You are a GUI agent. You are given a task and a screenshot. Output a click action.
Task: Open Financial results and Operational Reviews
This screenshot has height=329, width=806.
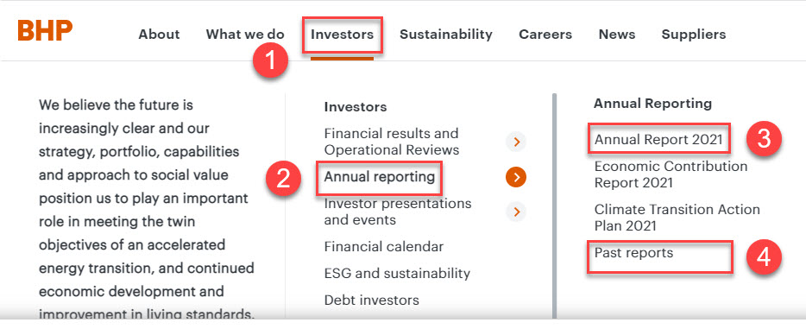pos(392,142)
